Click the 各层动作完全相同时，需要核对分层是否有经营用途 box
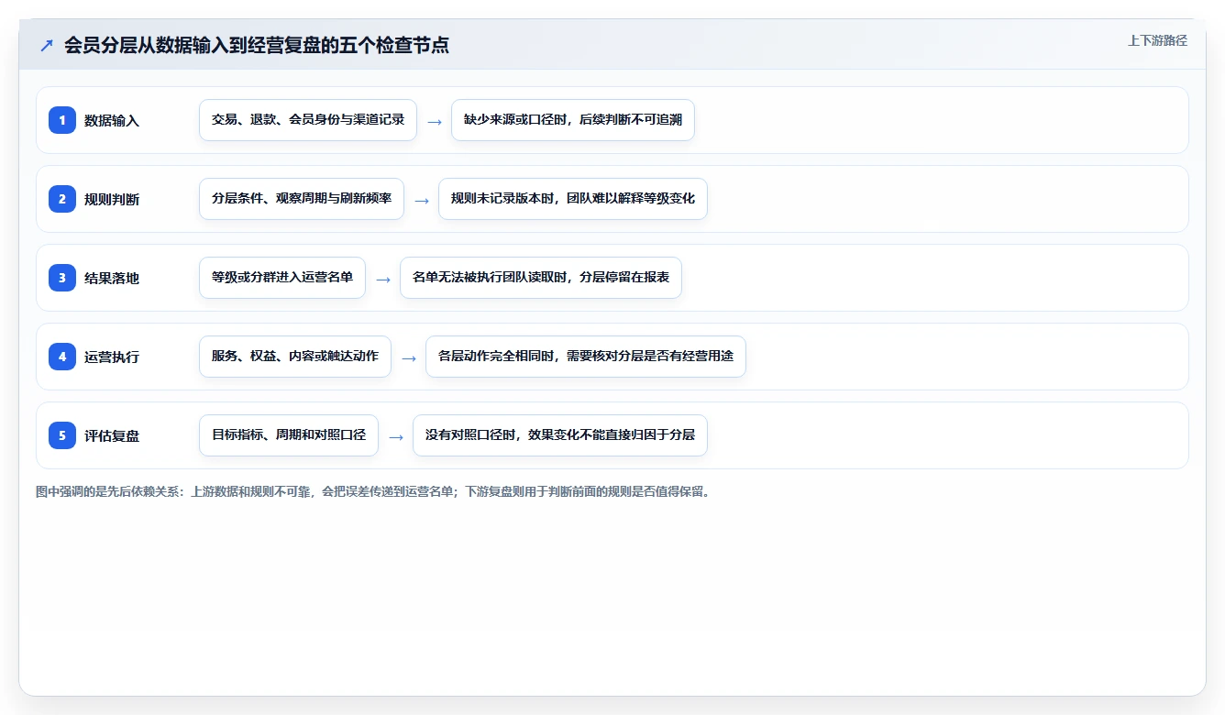1225x715 pixels. [586, 357]
